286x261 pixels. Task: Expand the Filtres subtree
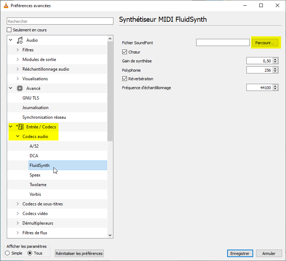18,50
